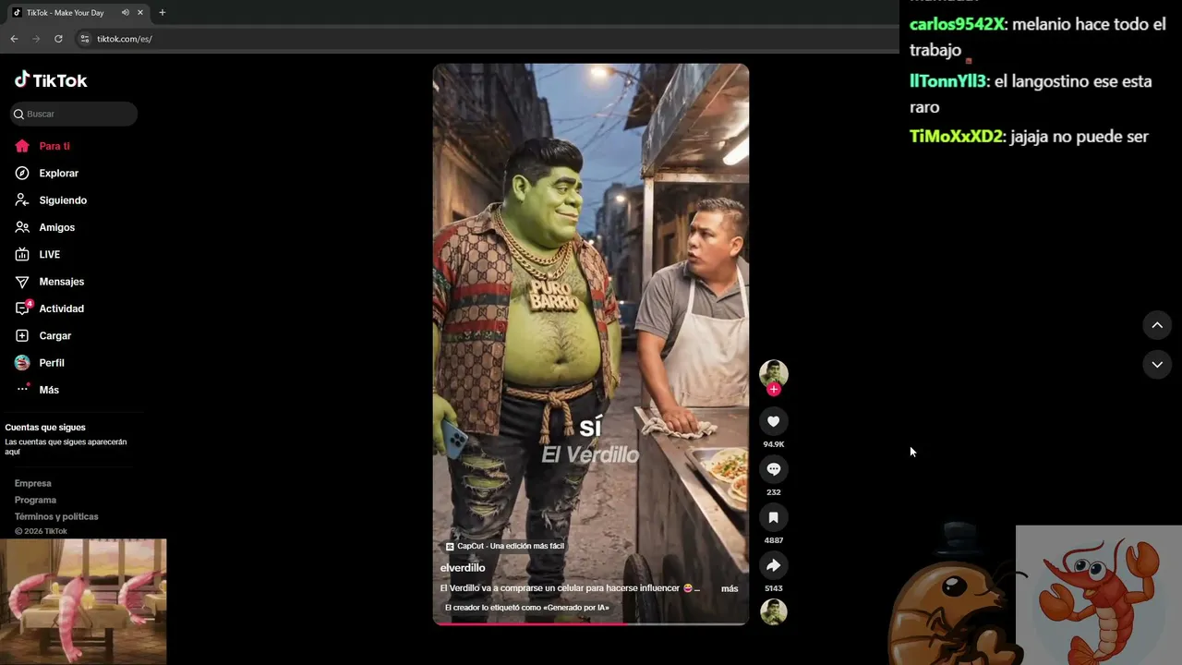Open the video comments icon

[774, 469]
